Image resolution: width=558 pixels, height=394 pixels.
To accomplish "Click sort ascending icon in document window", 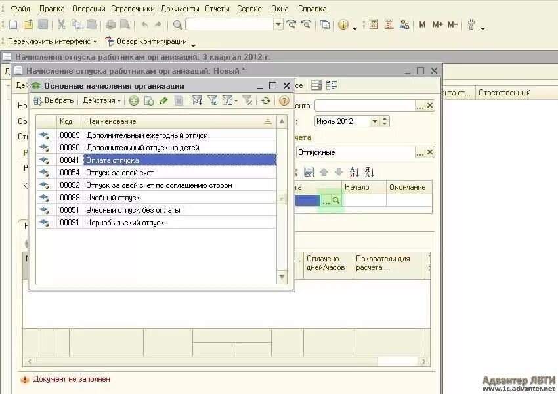I will click(x=354, y=173).
